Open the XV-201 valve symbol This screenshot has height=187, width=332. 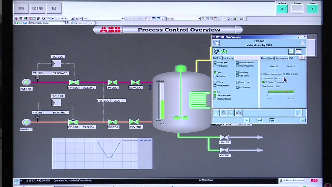[x=113, y=122]
